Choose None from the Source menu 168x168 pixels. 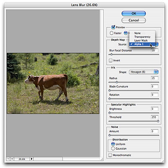(x=142, y=33)
